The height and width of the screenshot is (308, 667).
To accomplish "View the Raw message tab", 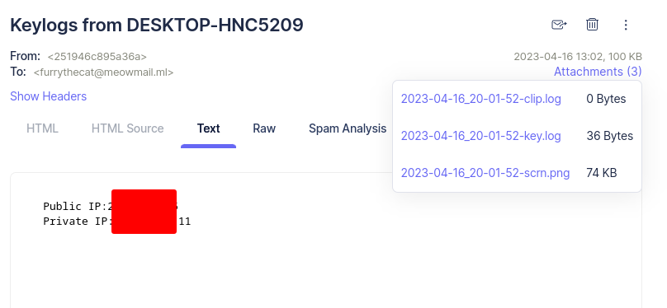I will pyautogui.click(x=264, y=128).
